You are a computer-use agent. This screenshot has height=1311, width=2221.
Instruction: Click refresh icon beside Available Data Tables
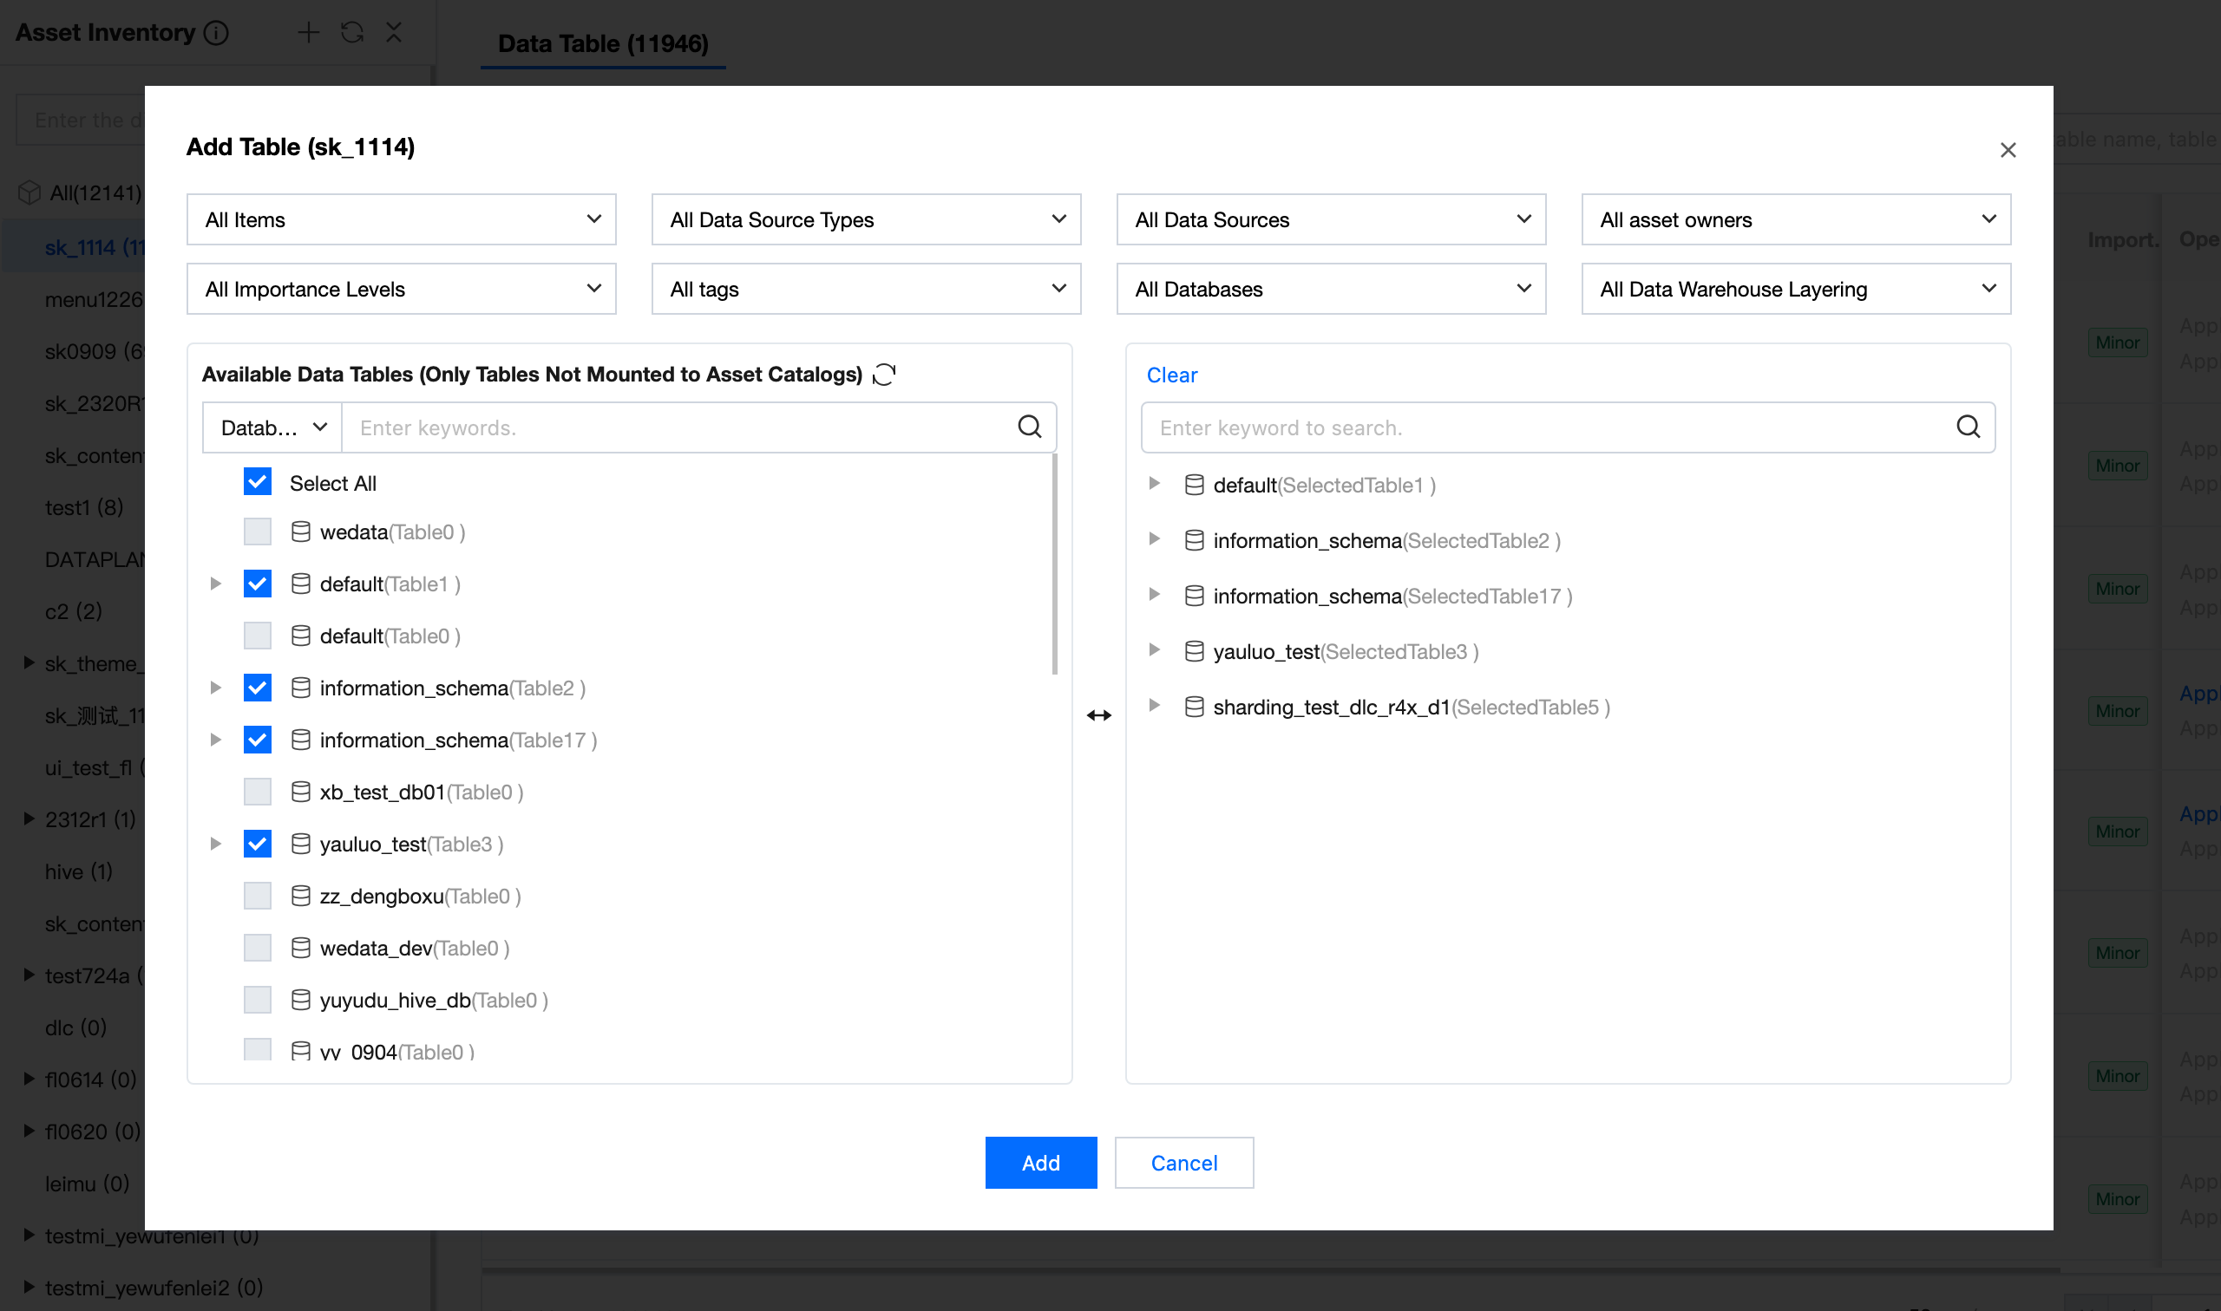click(884, 375)
